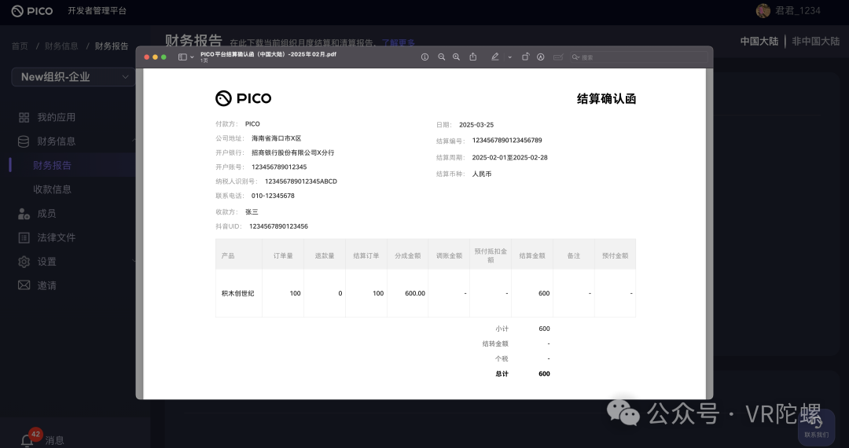Open the highlight color dropdown arrow
This screenshot has width=849, height=448.
(x=509, y=57)
